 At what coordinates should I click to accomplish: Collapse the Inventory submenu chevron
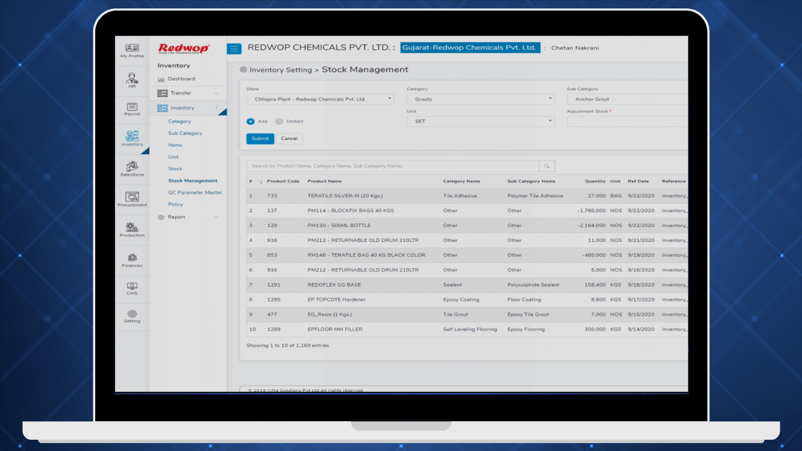click(x=216, y=108)
